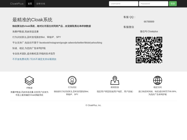
Task: Click the © CloakPlus, Inc. footer text
Action: coord(93,105)
